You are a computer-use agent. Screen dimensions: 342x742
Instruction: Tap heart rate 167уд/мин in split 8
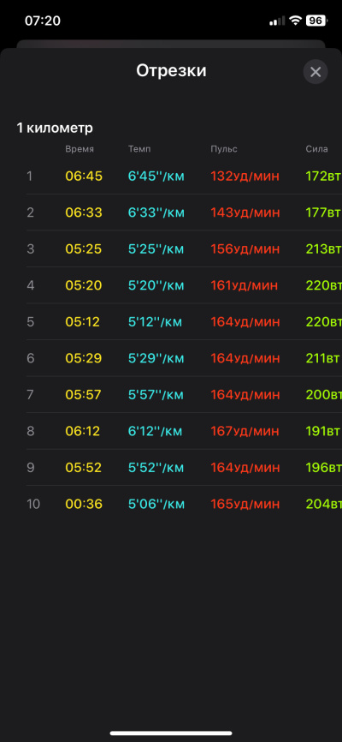point(245,431)
